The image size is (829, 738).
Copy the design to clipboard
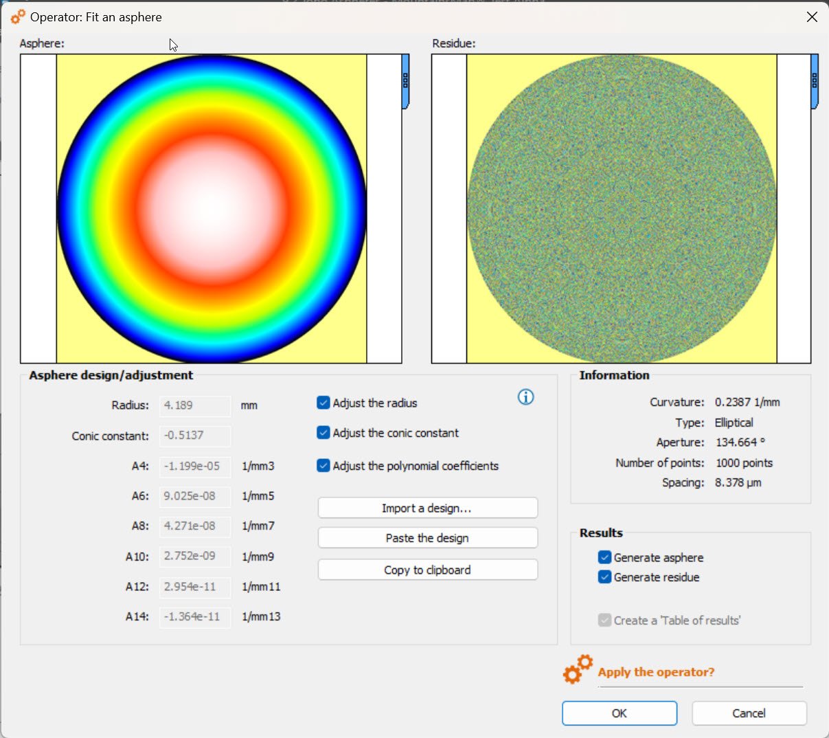pyautogui.click(x=427, y=570)
